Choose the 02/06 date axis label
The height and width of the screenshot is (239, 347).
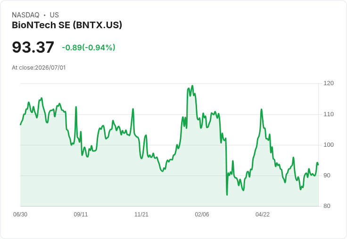point(202,215)
